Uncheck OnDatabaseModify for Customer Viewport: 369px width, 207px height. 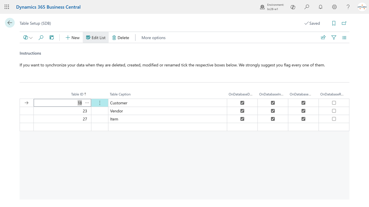point(303,103)
